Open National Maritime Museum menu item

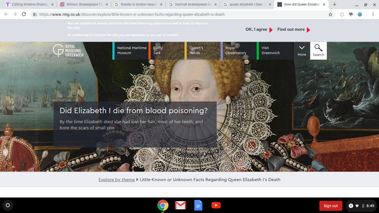click(x=130, y=50)
